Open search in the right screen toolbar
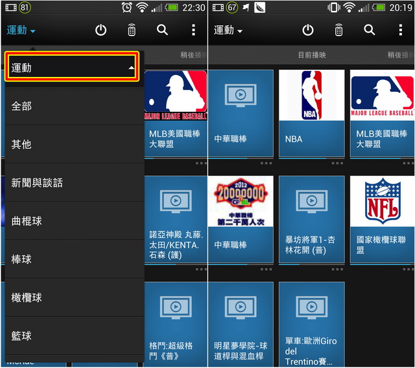Screen dimensions: 415x368 pos(369,30)
